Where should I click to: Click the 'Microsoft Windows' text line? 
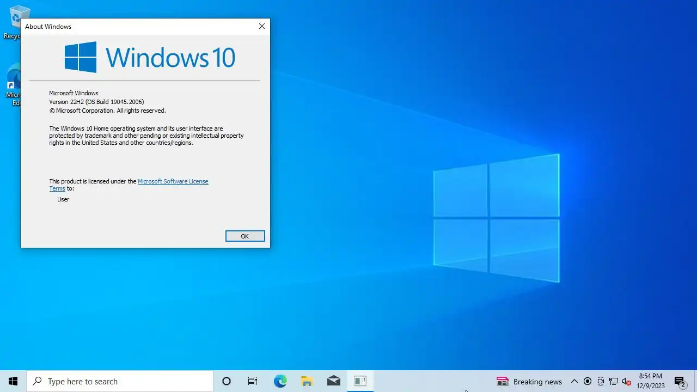click(x=74, y=93)
